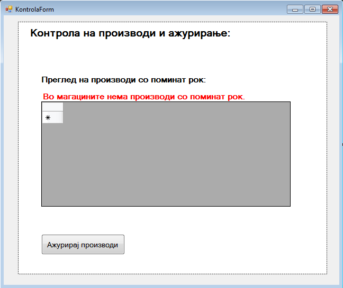Screen dimensions: 343x288
Task: Minimize the KontrolaForm window
Action: tap(295, 9)
